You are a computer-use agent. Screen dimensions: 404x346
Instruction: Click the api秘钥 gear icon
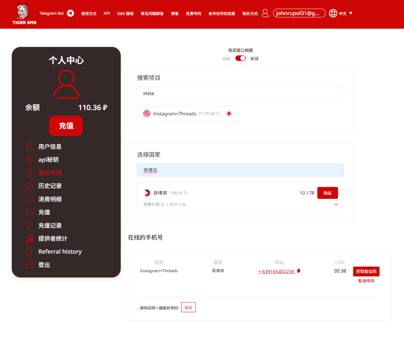[30, 159]
